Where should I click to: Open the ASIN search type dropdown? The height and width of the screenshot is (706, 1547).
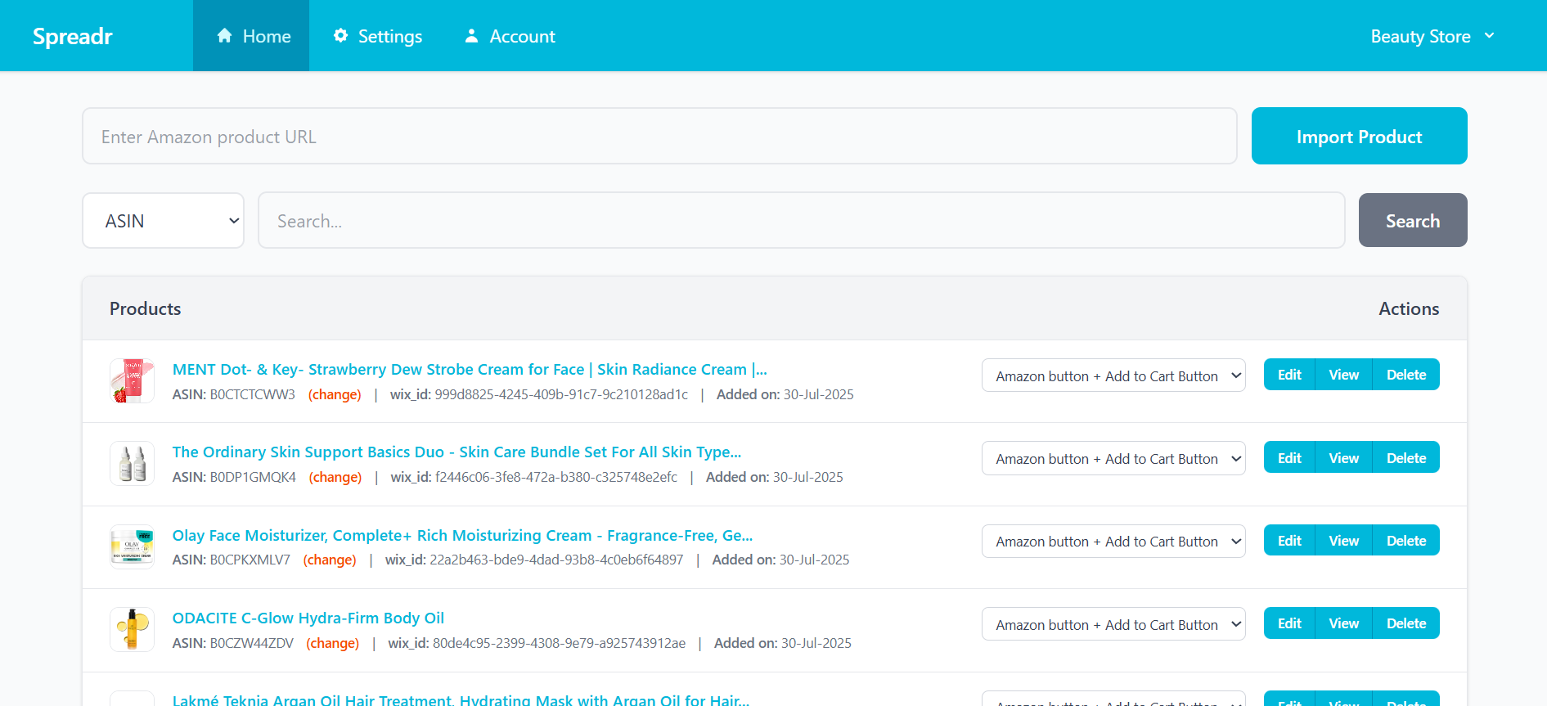click(x=163, y=221)
